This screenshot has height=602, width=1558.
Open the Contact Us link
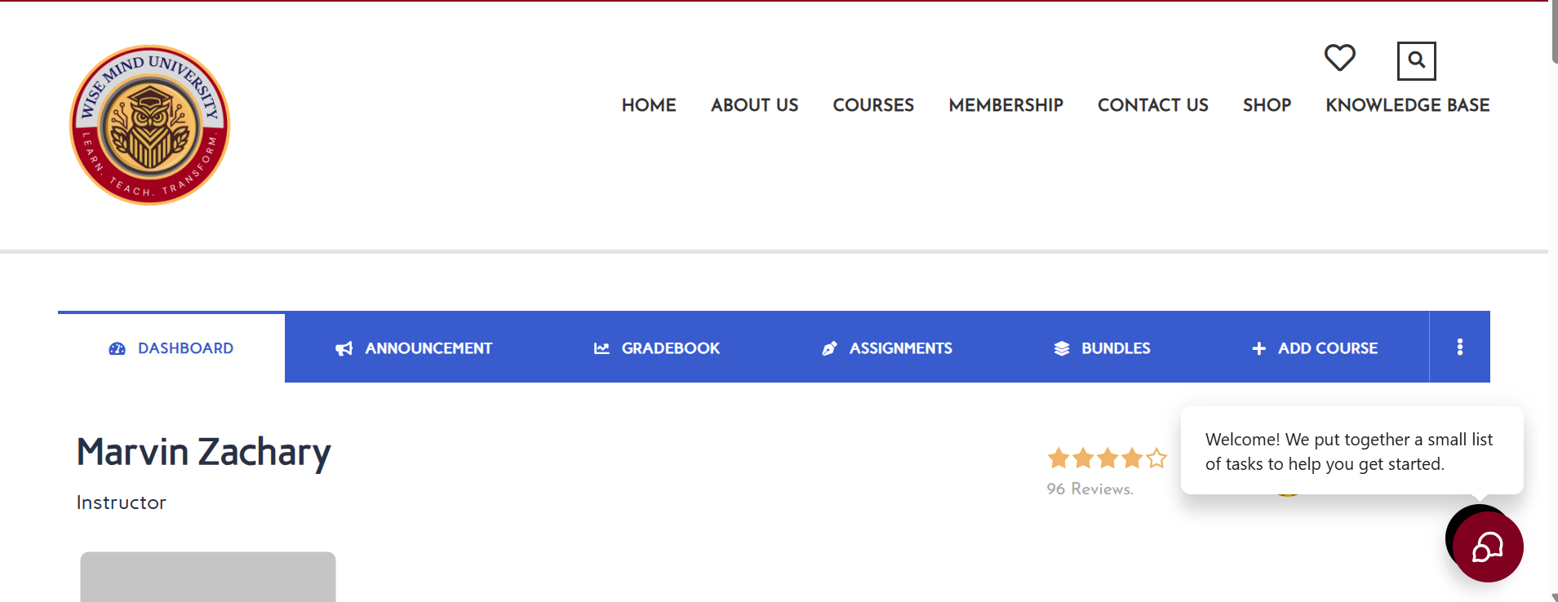pyautogui.click(x=1152, y=105)
